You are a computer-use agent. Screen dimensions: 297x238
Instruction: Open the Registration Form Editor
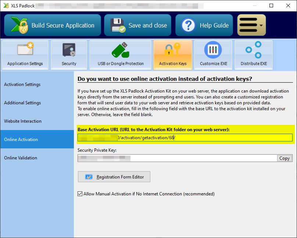tap(114, 177)
